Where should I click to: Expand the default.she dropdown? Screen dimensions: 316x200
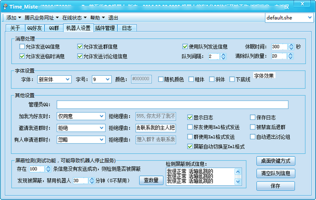310,18
